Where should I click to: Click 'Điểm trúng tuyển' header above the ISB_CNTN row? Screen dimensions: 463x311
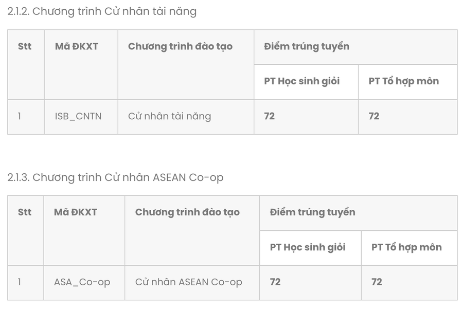(307, 46)
